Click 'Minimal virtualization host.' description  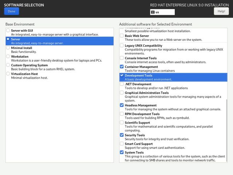tap(29, 78)
